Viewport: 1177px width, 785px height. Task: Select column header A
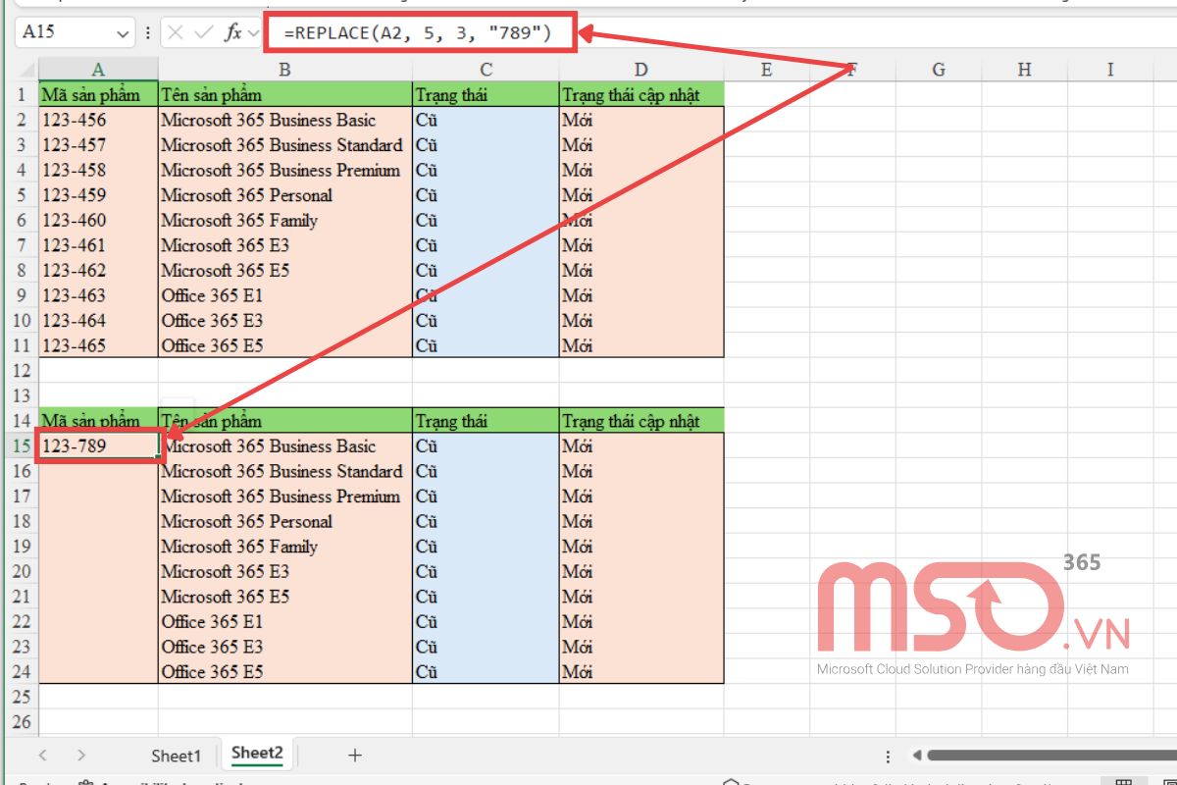tap(98, 70)
